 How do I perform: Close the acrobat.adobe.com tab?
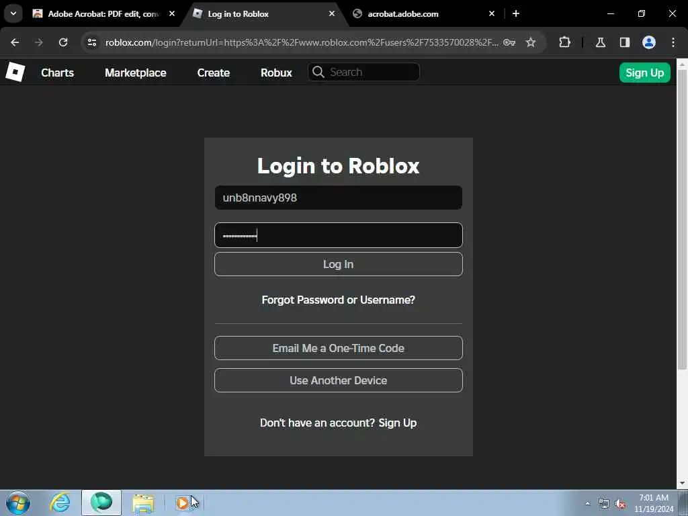[x=492, y=13]
